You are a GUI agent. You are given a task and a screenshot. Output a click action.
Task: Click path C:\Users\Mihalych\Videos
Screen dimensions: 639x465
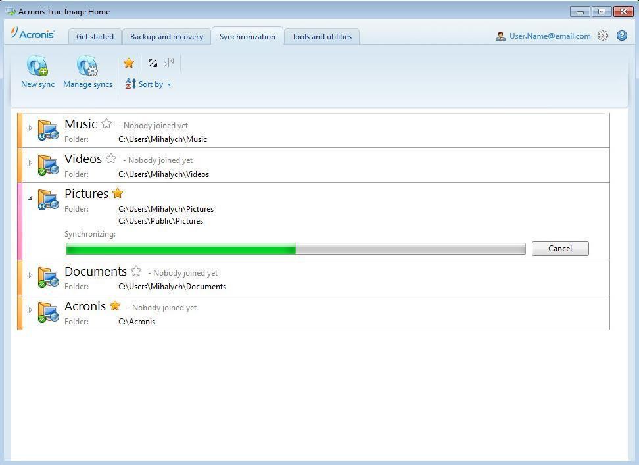[164, 174]
